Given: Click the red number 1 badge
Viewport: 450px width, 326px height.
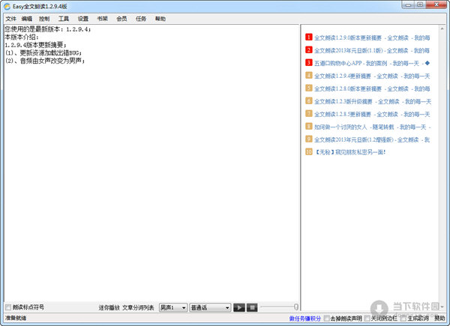Looking at the screenshot, I should 308,37.
